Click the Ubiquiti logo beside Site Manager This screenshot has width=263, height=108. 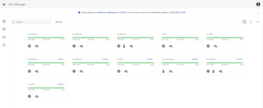pyautogui.click(x=4, y=4)
